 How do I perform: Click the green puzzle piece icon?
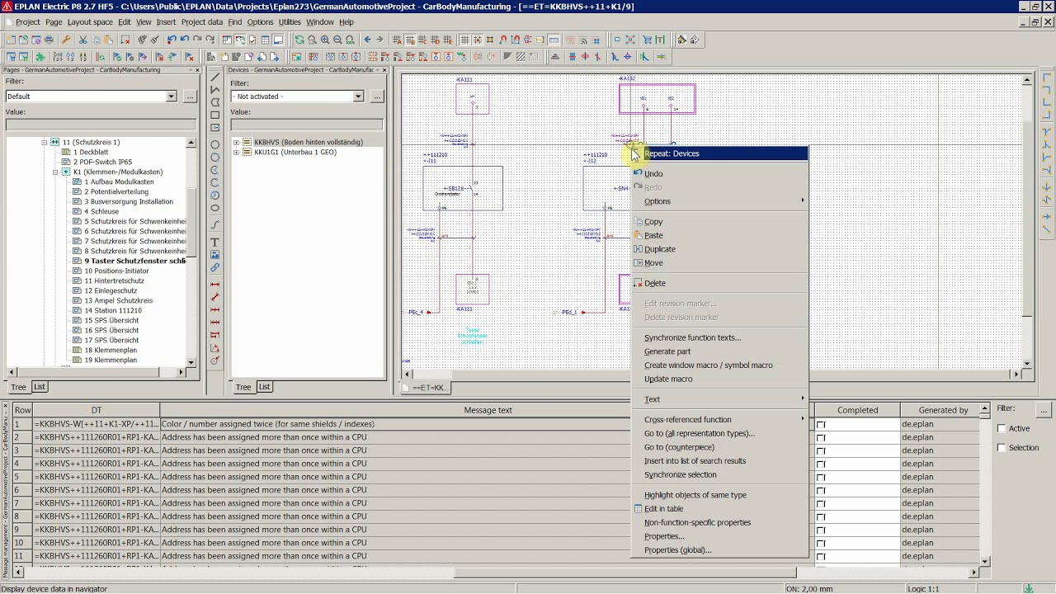40,57
